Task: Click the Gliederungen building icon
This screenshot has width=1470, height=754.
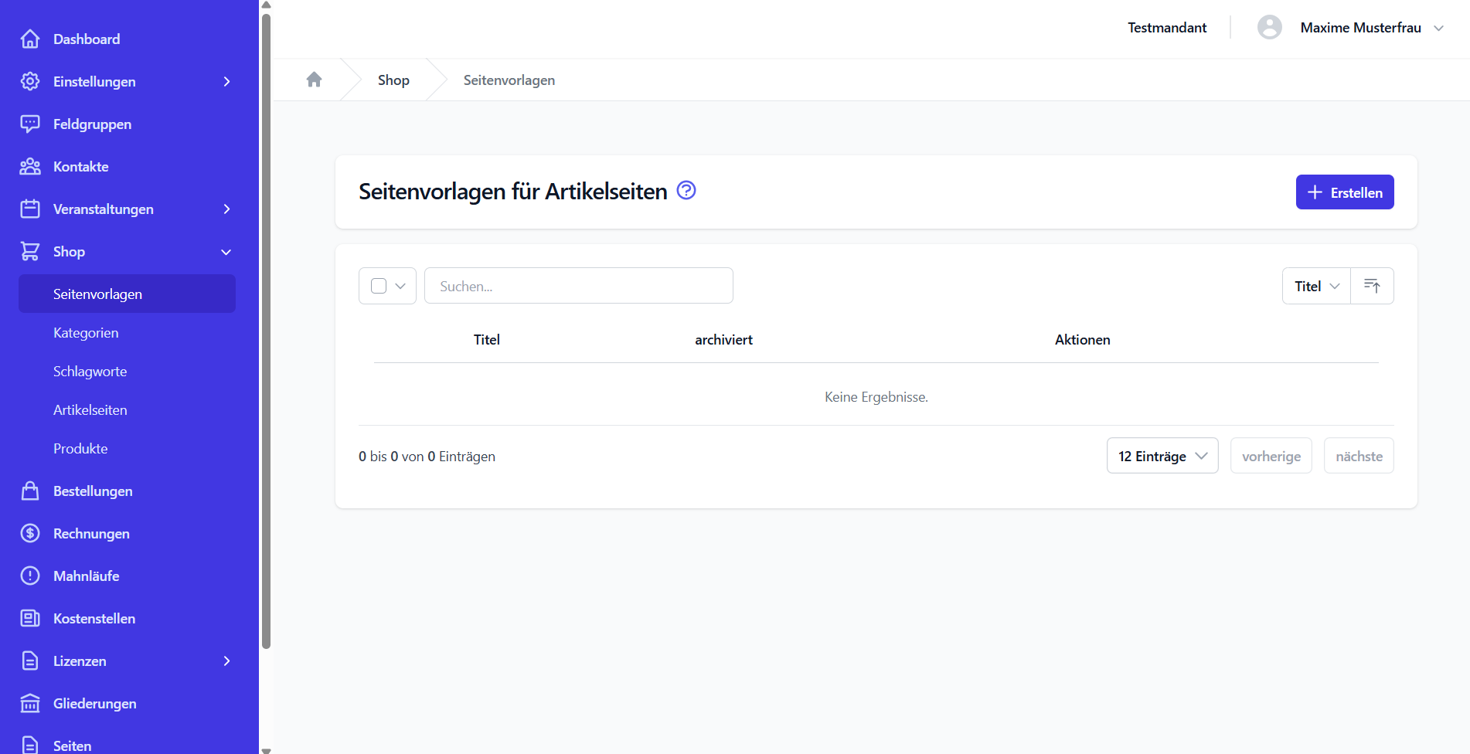Action: 30,703
